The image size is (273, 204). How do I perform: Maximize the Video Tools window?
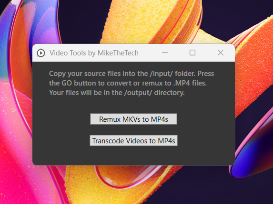[x=192, y=53]
